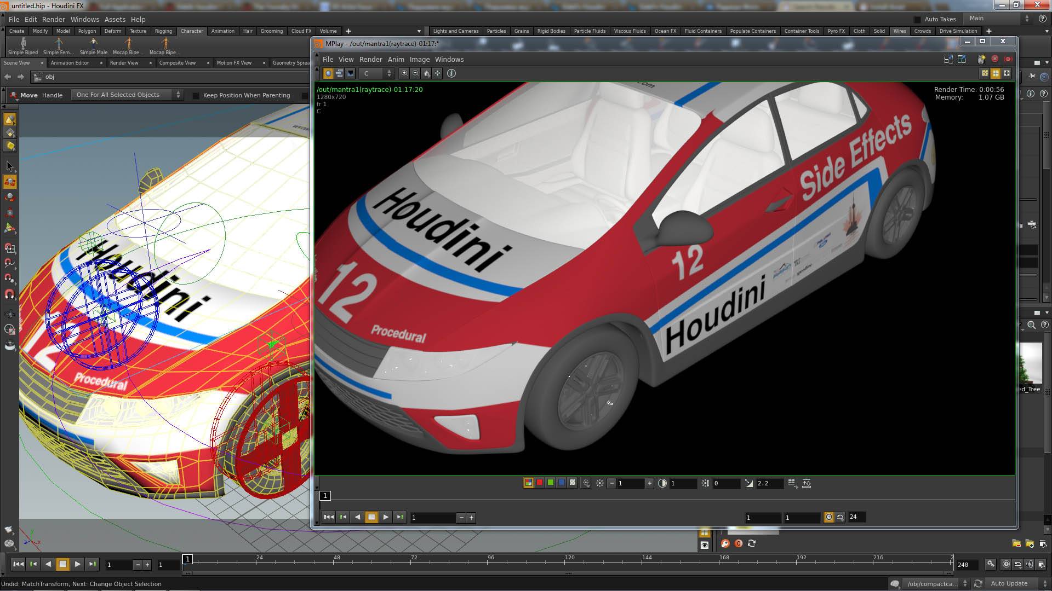The image size is (1052, 591).
Task: Click the LUT lookup table icon in MPlay
Action: coord(792,483)
